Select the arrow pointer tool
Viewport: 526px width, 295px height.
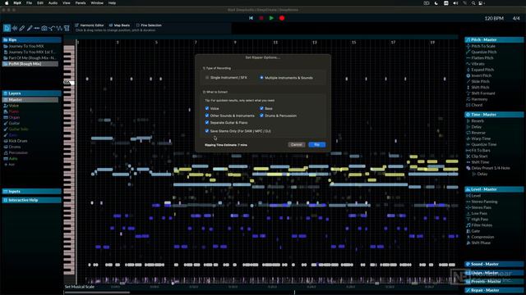(7, 29)
